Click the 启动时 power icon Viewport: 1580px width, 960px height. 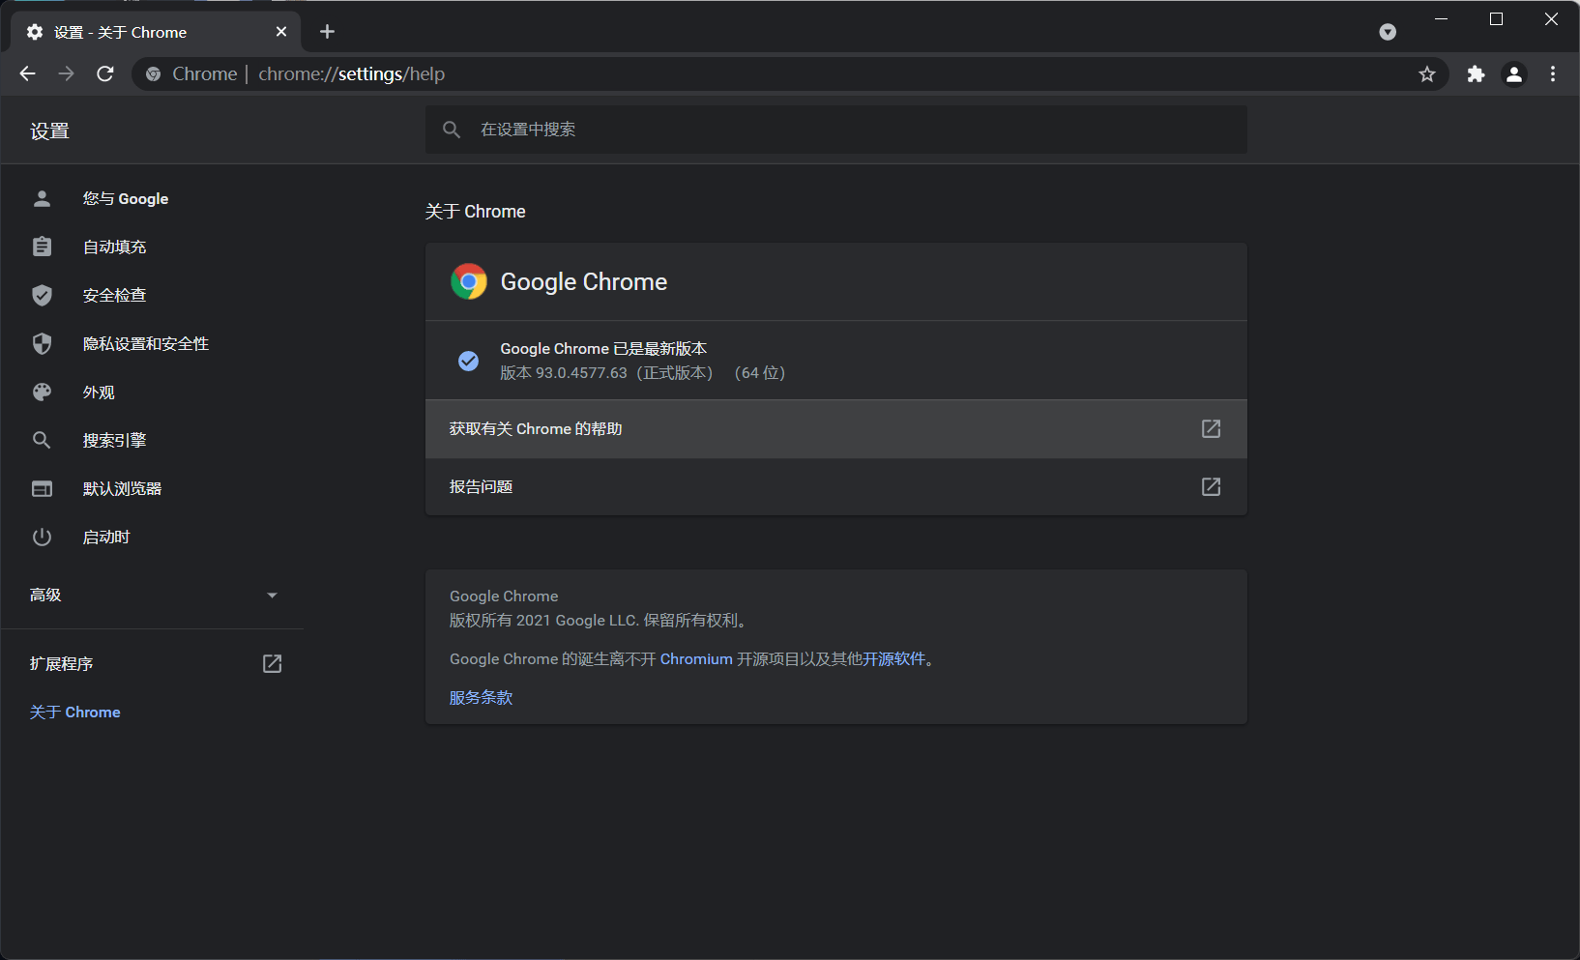pyautogui.click(x=42, y=537)
